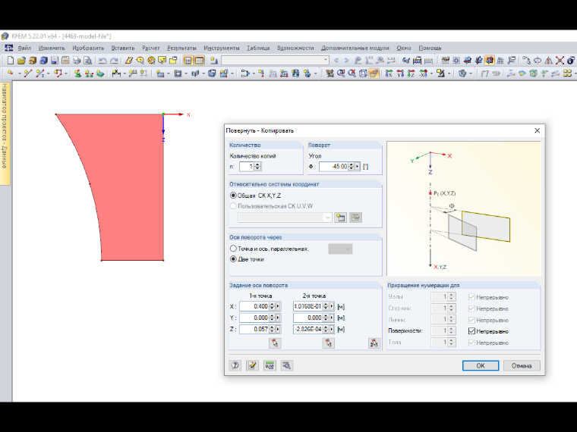Click the edit comment pencil icon in dialog

coord(252,365)
